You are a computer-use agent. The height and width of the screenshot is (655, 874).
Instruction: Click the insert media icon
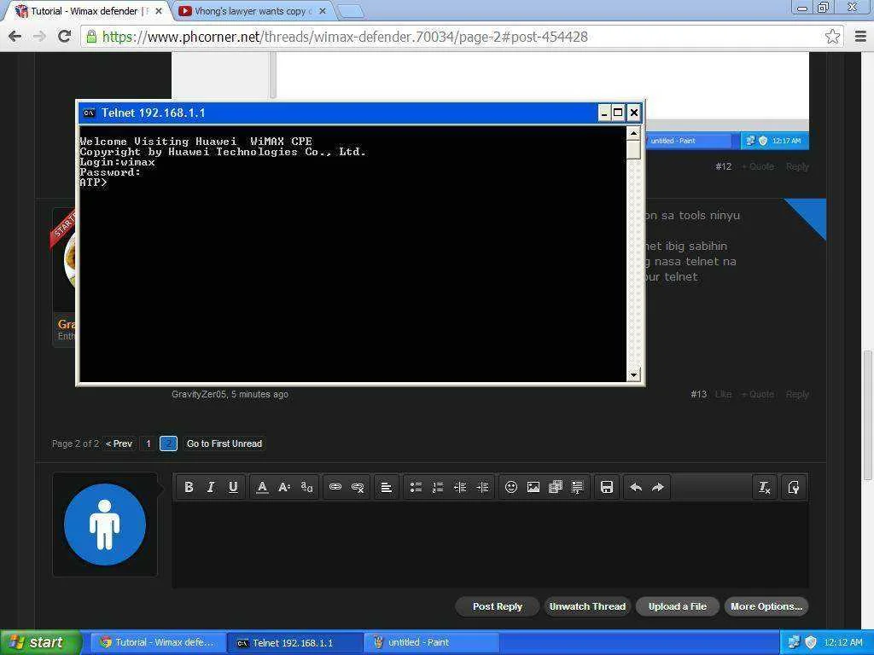point(556,487)
